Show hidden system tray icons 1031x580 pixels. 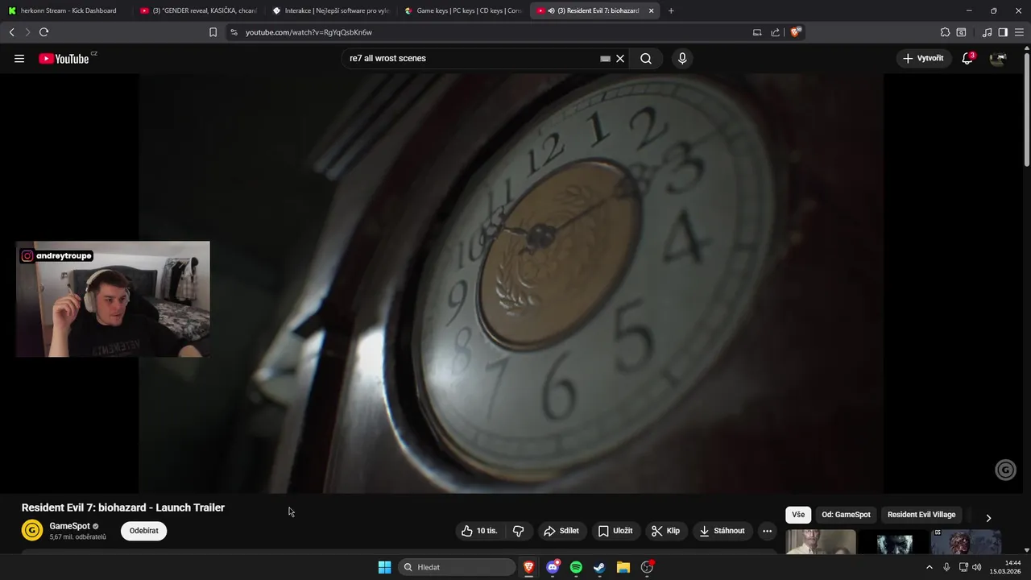[930, 567]
